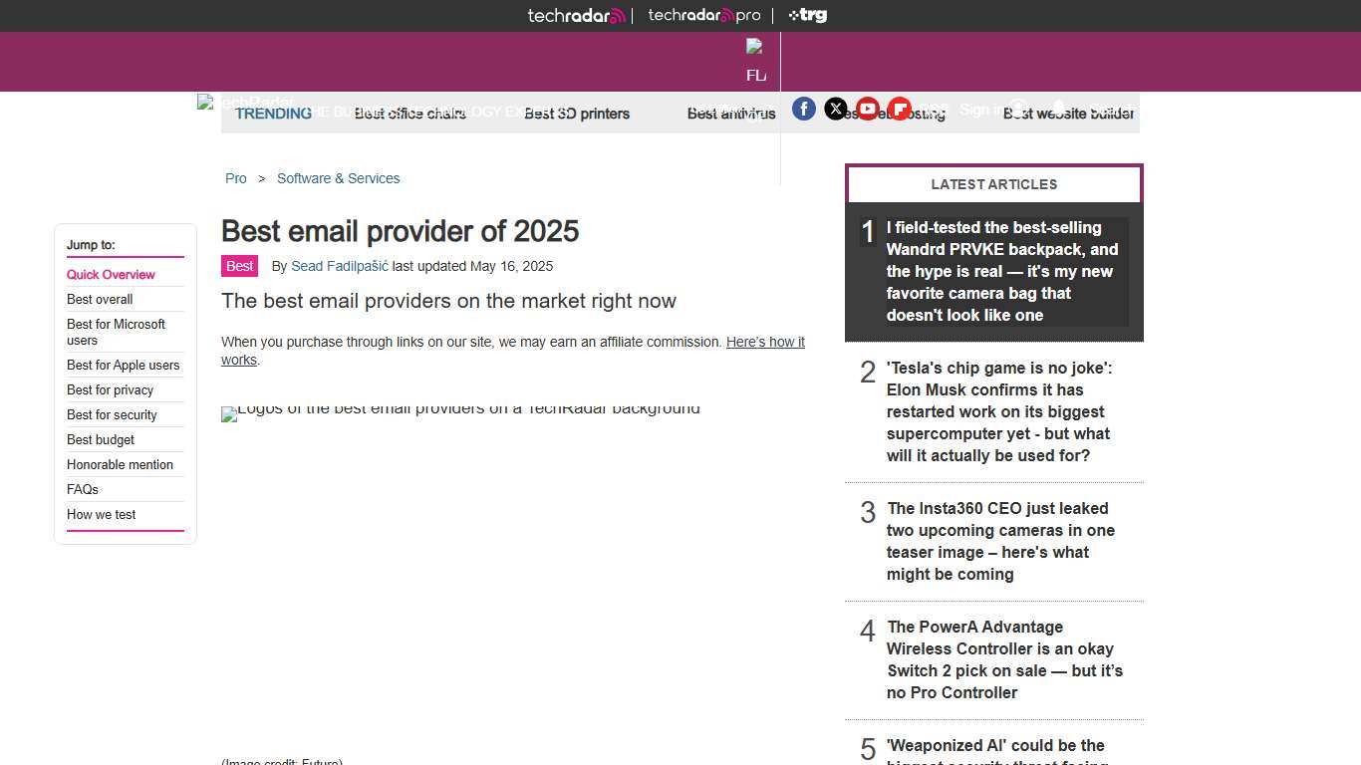The width and height of the screenshot is (1361, 765).
Task: Open the Quick Overview jump link
Action: [111, 274]
